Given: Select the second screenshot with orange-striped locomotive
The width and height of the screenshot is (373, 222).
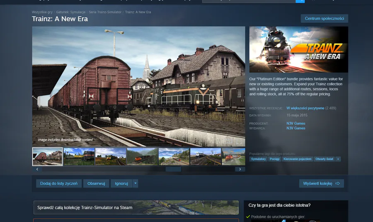Looking at the screenshot, I should [x=79, y=156].
